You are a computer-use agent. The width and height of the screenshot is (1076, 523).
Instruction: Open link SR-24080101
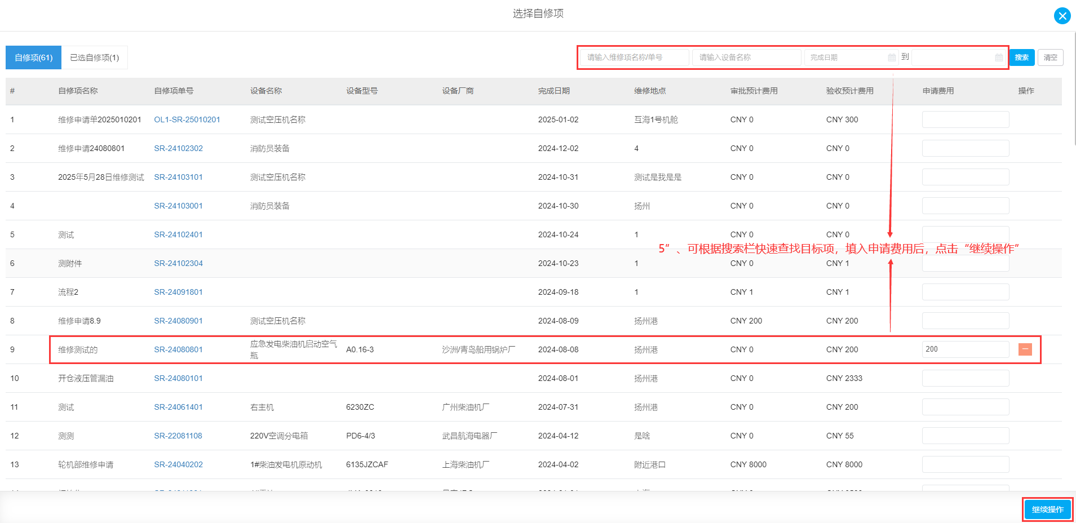(x=178, y=378)
